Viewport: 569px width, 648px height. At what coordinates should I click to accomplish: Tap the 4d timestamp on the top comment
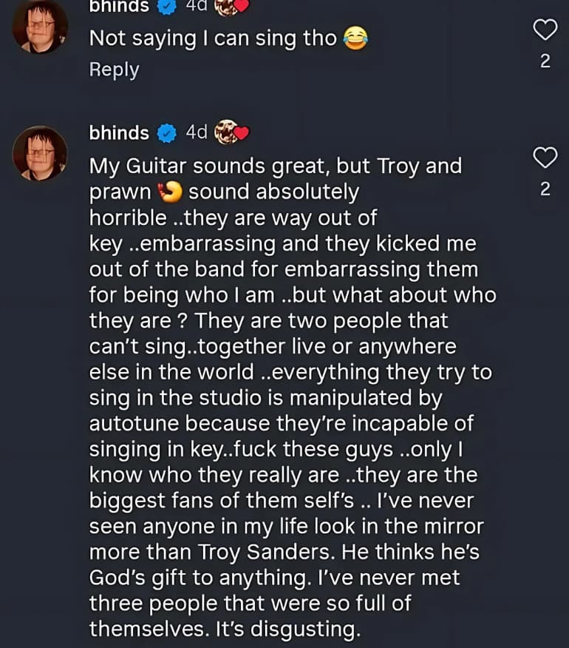[x=197, y=7]
